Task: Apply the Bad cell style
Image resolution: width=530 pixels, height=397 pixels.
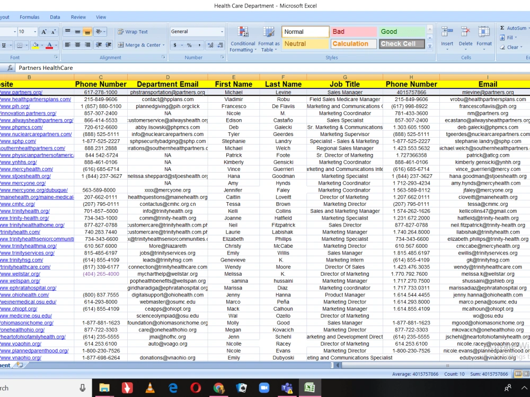Action: tap(353, 32)
